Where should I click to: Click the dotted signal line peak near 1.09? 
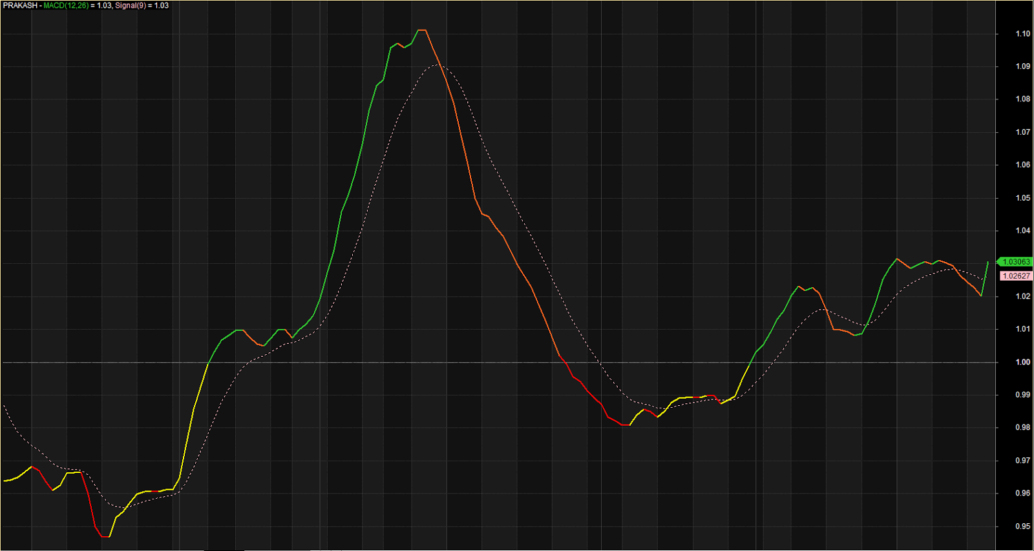pos(438,65)
